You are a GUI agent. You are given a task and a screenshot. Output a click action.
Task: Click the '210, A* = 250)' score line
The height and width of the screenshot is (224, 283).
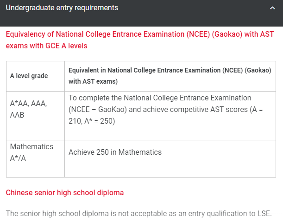[x=92, y=121]
